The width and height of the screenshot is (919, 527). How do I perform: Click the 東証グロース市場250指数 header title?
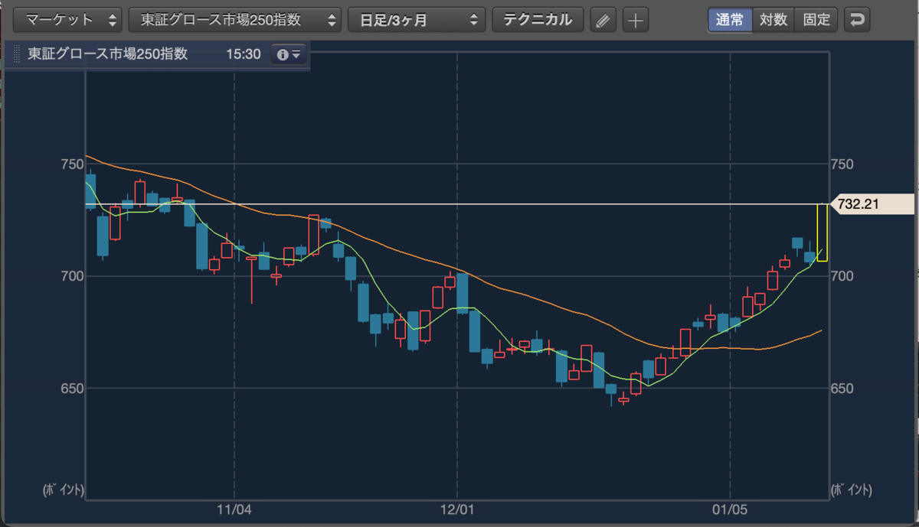coord(107,55)
